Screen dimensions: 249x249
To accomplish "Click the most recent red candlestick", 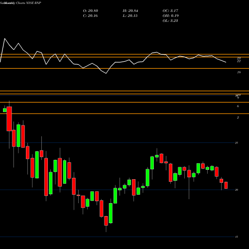I will 226,185.
